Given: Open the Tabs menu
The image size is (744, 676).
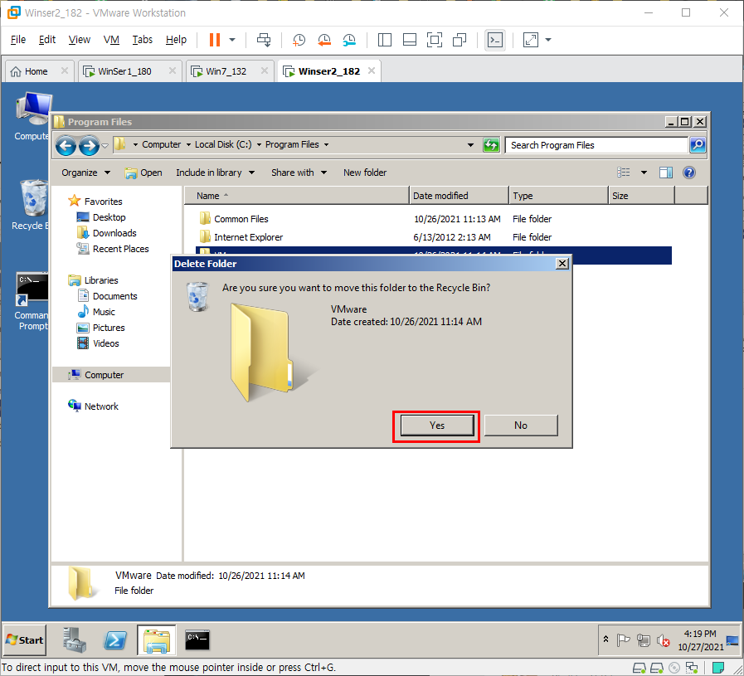Looking at the screenshot, I should pyautogui.click(x=143, y=40).
